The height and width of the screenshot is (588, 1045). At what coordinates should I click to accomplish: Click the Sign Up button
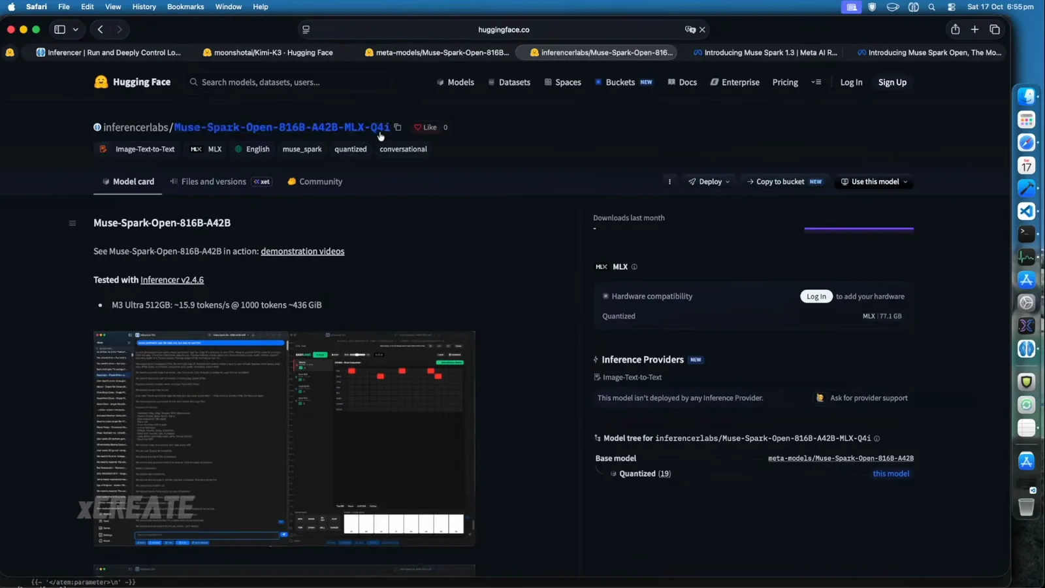892,82
